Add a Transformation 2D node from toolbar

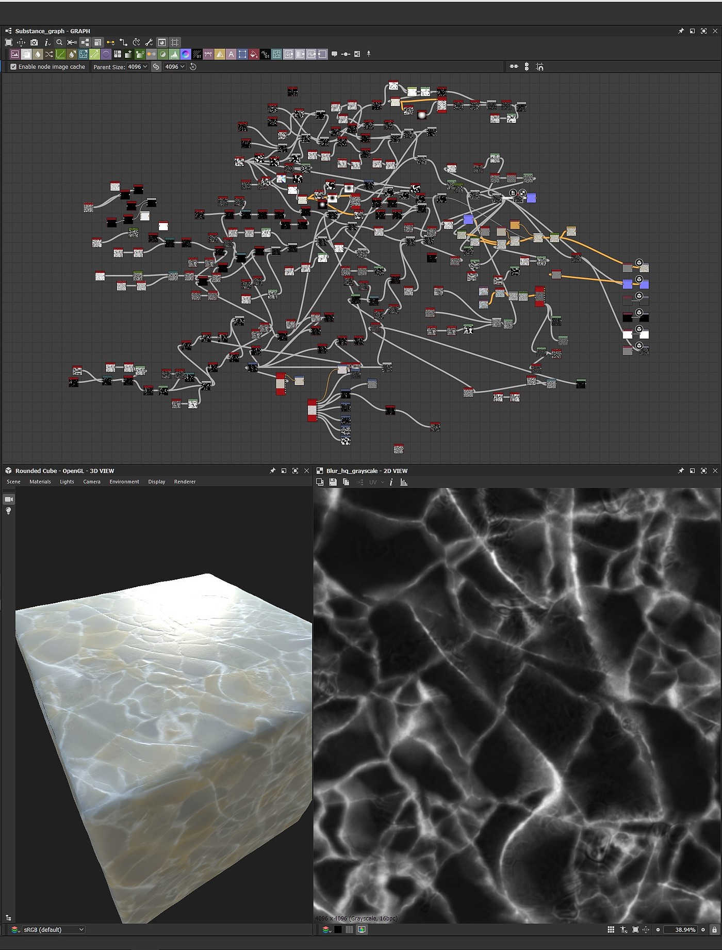click(x=242, y=54)
